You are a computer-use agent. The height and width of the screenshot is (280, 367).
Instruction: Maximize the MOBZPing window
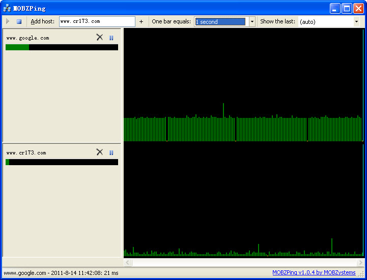coord(347,8)
